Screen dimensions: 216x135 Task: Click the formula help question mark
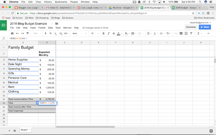pyautogui.click(x=37, y=103)
